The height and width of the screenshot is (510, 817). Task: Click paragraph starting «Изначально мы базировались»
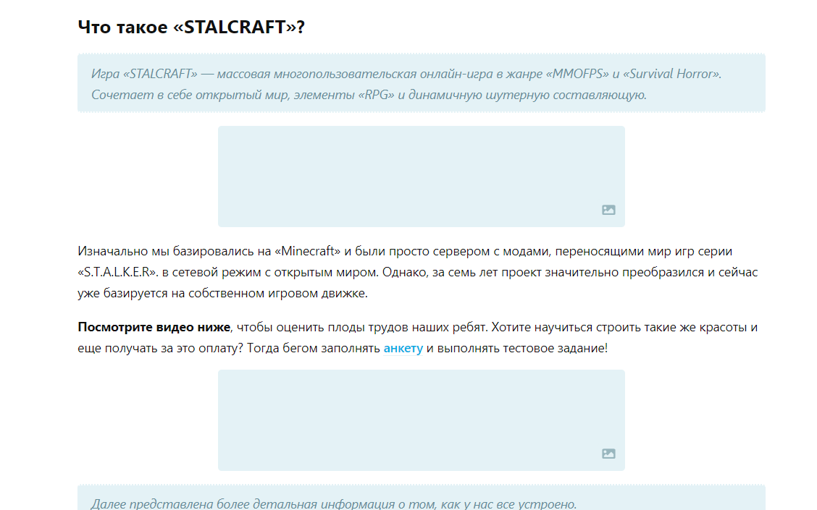pos(417,272)
